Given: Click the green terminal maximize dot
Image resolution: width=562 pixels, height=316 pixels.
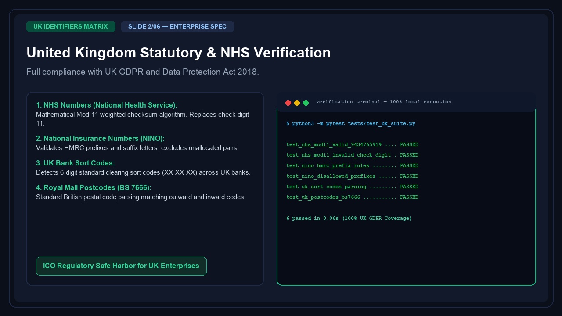Looking at the screenshot, I should coord(306,103).
